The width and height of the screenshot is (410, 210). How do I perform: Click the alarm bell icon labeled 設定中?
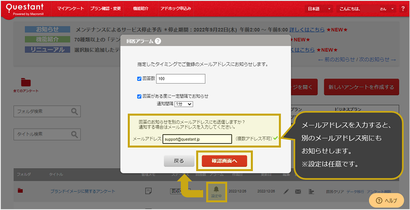pos(216,189)
